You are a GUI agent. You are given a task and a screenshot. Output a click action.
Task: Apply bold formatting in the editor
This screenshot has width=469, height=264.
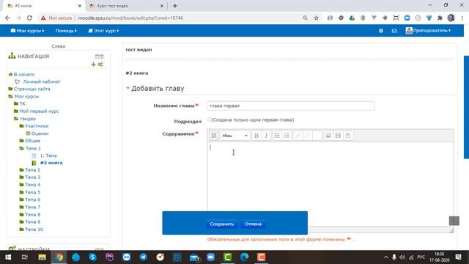pyautogui.click(x=256, y=136)
